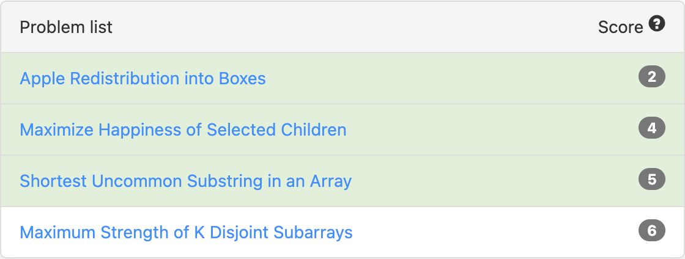Click the score badge showing 4

(x=652, y=128)
